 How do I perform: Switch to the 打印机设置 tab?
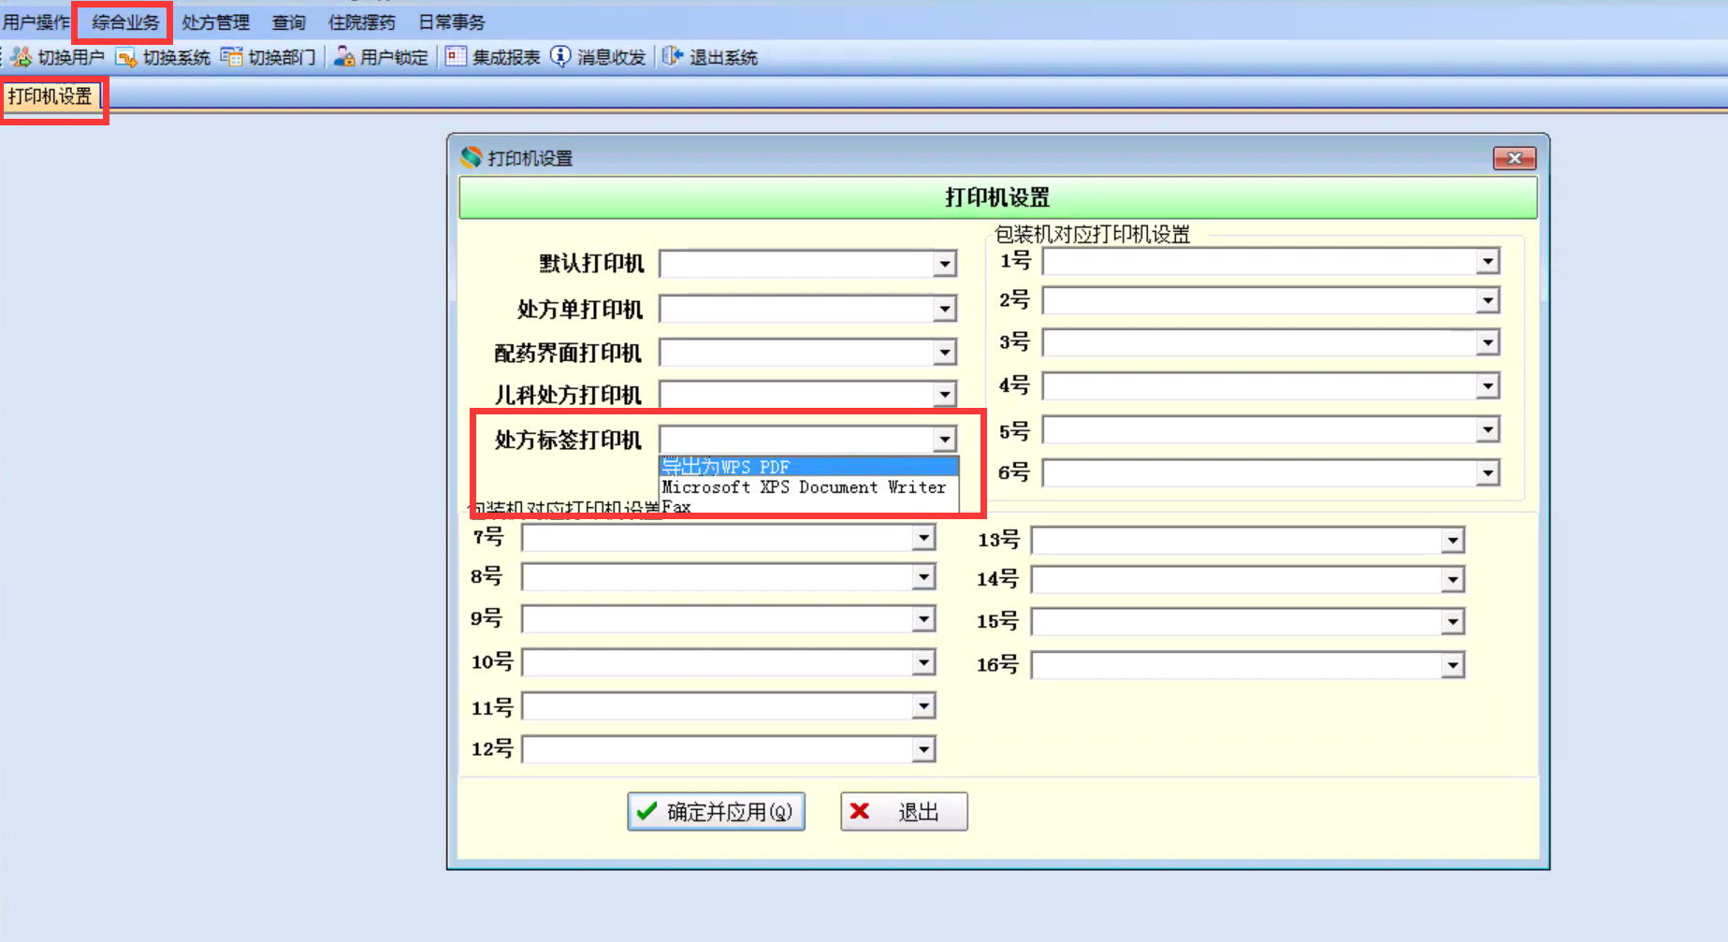pos(51,96)
